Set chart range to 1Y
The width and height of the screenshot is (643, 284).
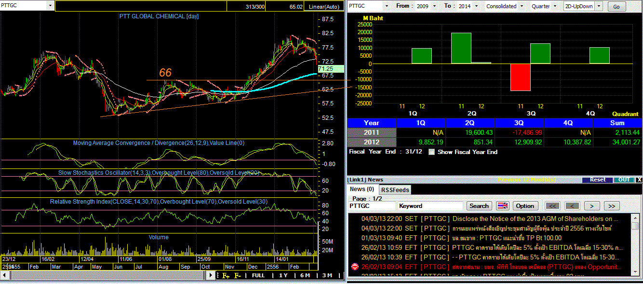point(283,275)
